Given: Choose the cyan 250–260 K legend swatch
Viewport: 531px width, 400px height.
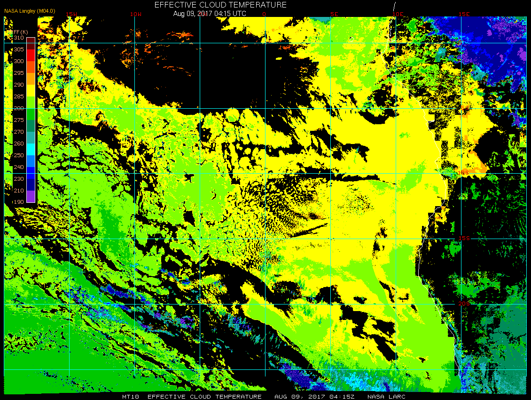Looking at the screenshot, I should (x=31, y=149).
